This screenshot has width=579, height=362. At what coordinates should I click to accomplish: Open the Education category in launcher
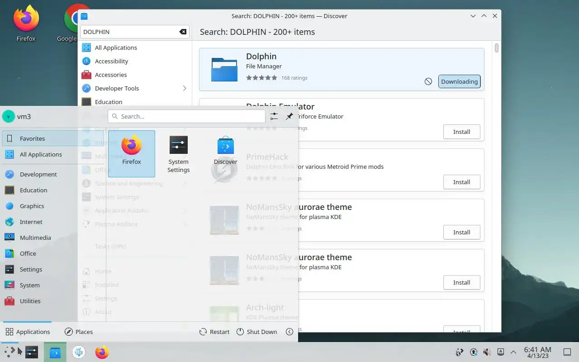52,190
